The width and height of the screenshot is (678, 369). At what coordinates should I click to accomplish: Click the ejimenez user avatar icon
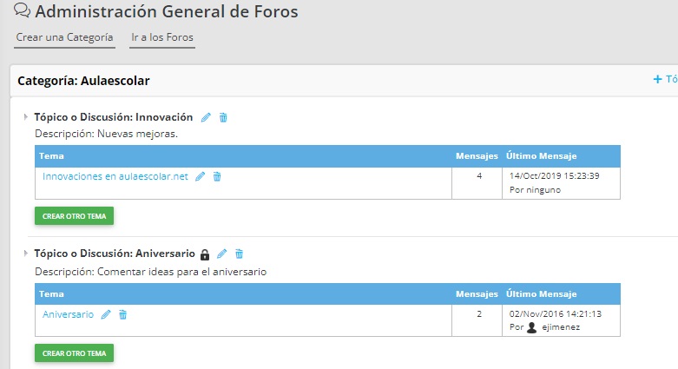click(x=532, y=328)
